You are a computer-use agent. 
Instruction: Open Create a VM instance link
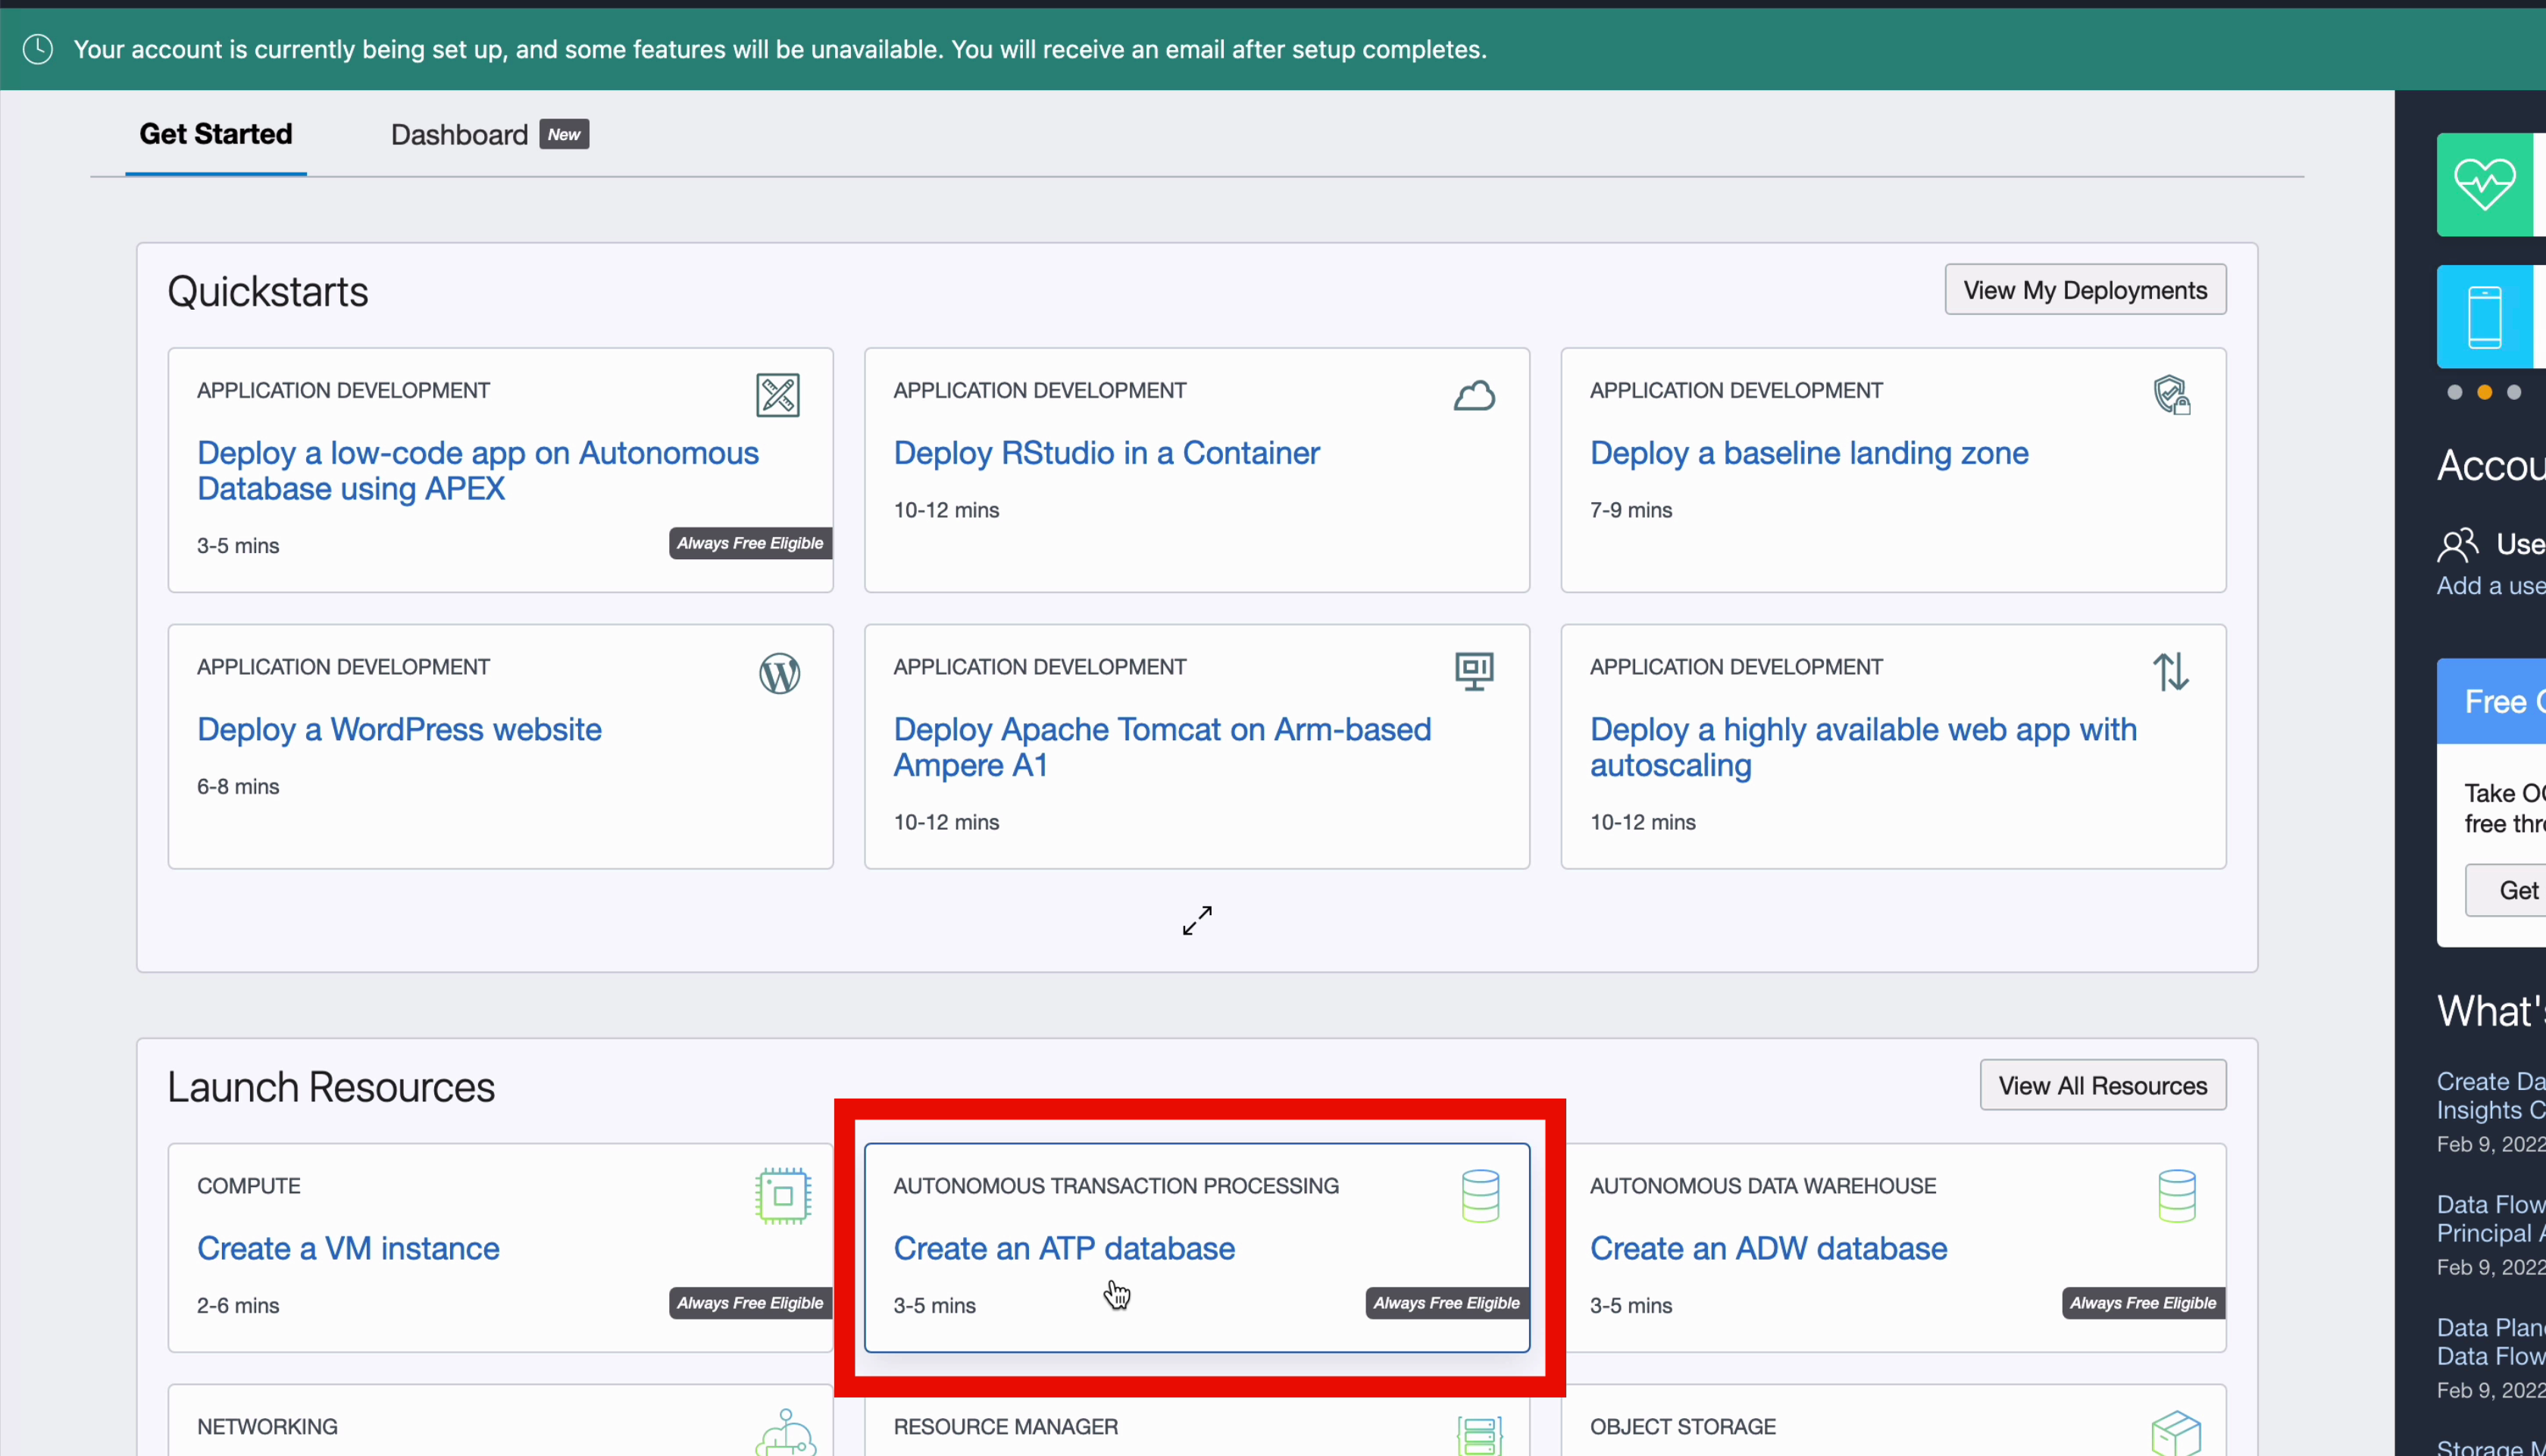tap(348, 1248)
